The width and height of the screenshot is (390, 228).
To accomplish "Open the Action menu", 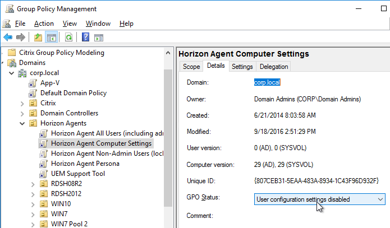I will (44, 24).
